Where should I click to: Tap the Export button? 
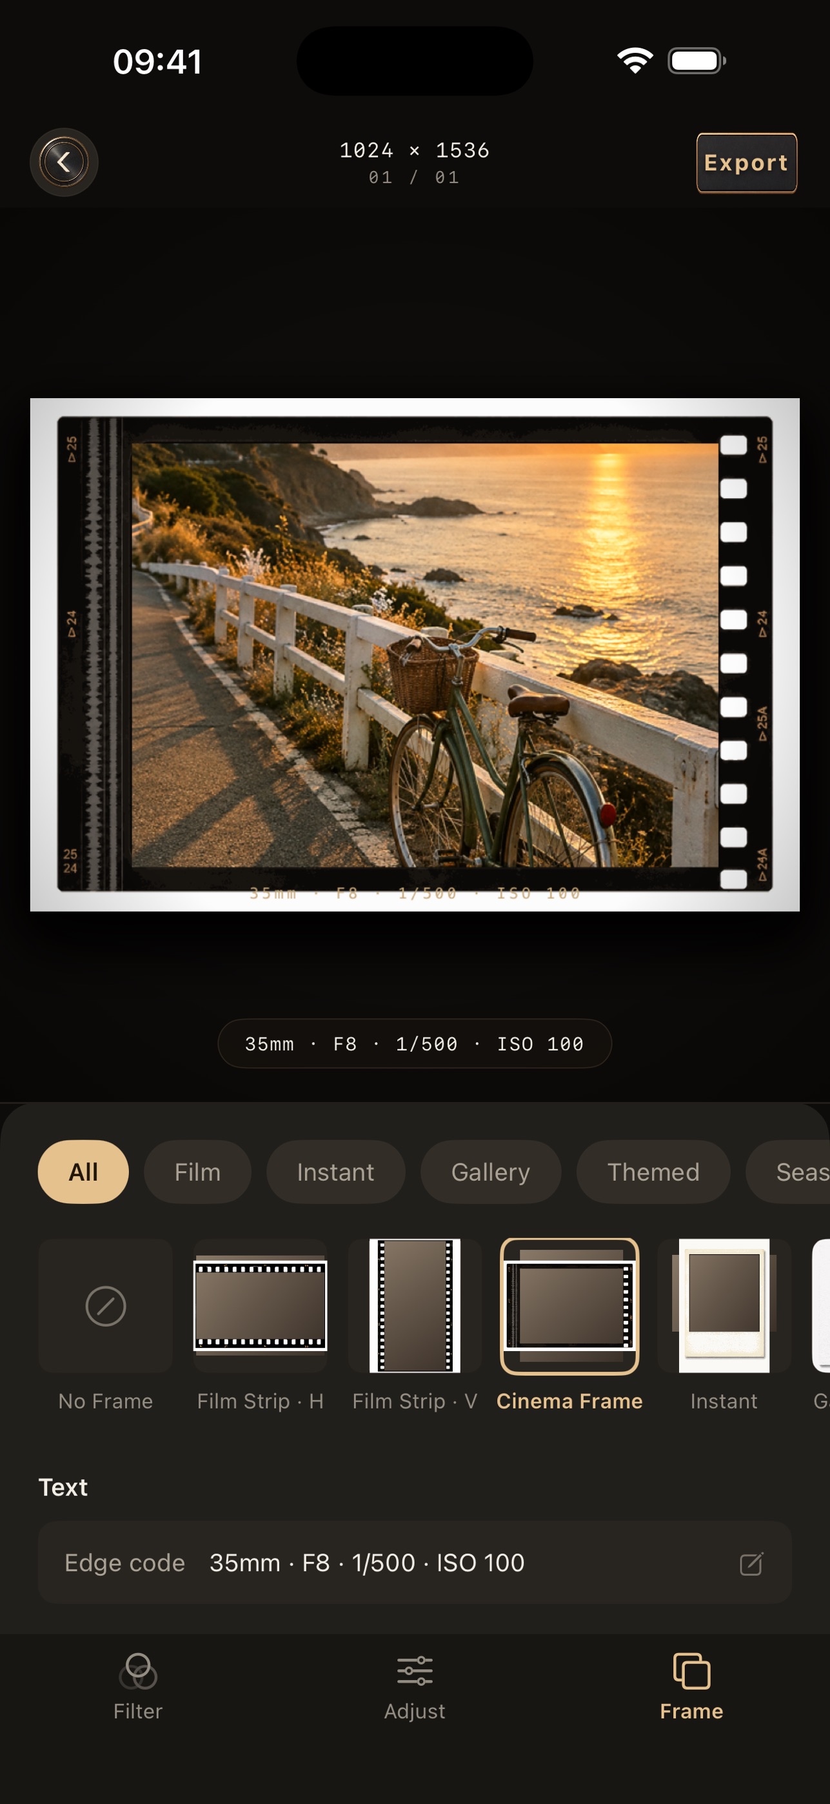coord(746,163)
